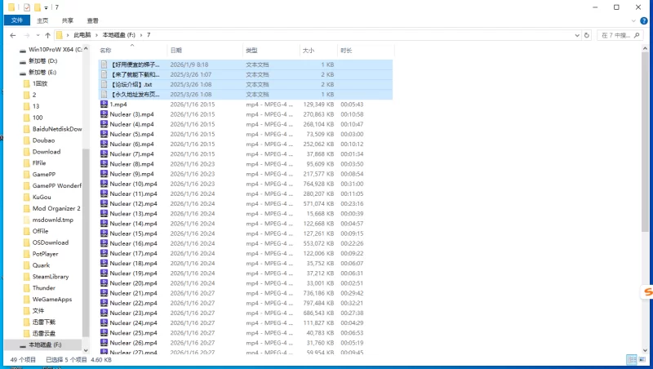Switch to the 主页 ribbon tab
Viewport: 653px width, 369px height.
click(x=42, y=20)
